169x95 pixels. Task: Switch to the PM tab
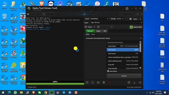105,31
